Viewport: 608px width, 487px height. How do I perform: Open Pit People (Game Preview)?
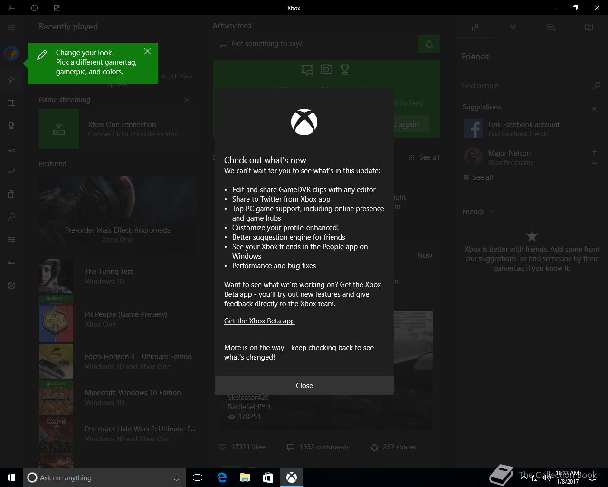pos(118,319)
